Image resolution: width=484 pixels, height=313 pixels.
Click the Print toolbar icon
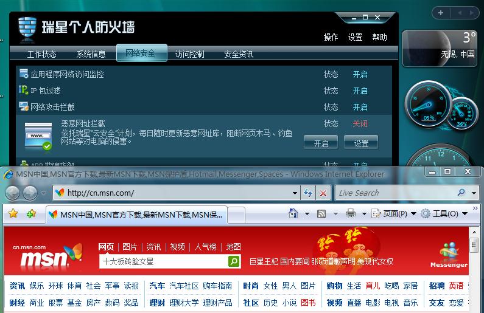coord(350,213)
